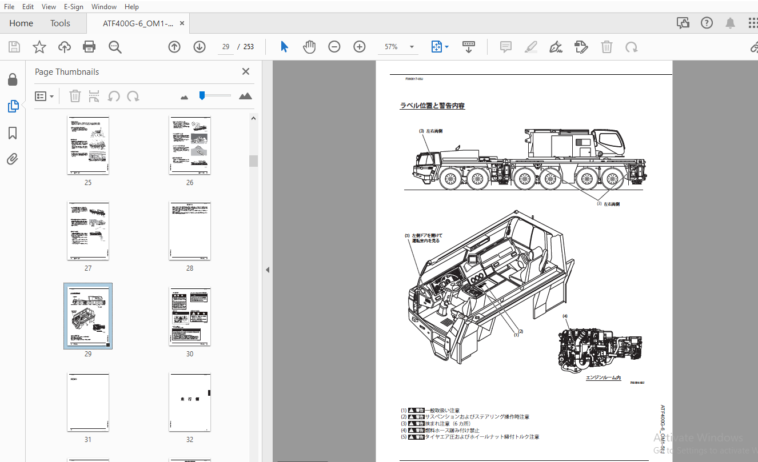Open the Sign document pen tool
The width and height of the screenshot is (758, 462).
(556, 47)
